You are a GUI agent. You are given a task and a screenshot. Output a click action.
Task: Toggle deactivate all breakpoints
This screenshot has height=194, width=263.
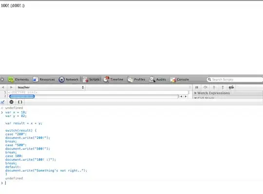[231, 87]
